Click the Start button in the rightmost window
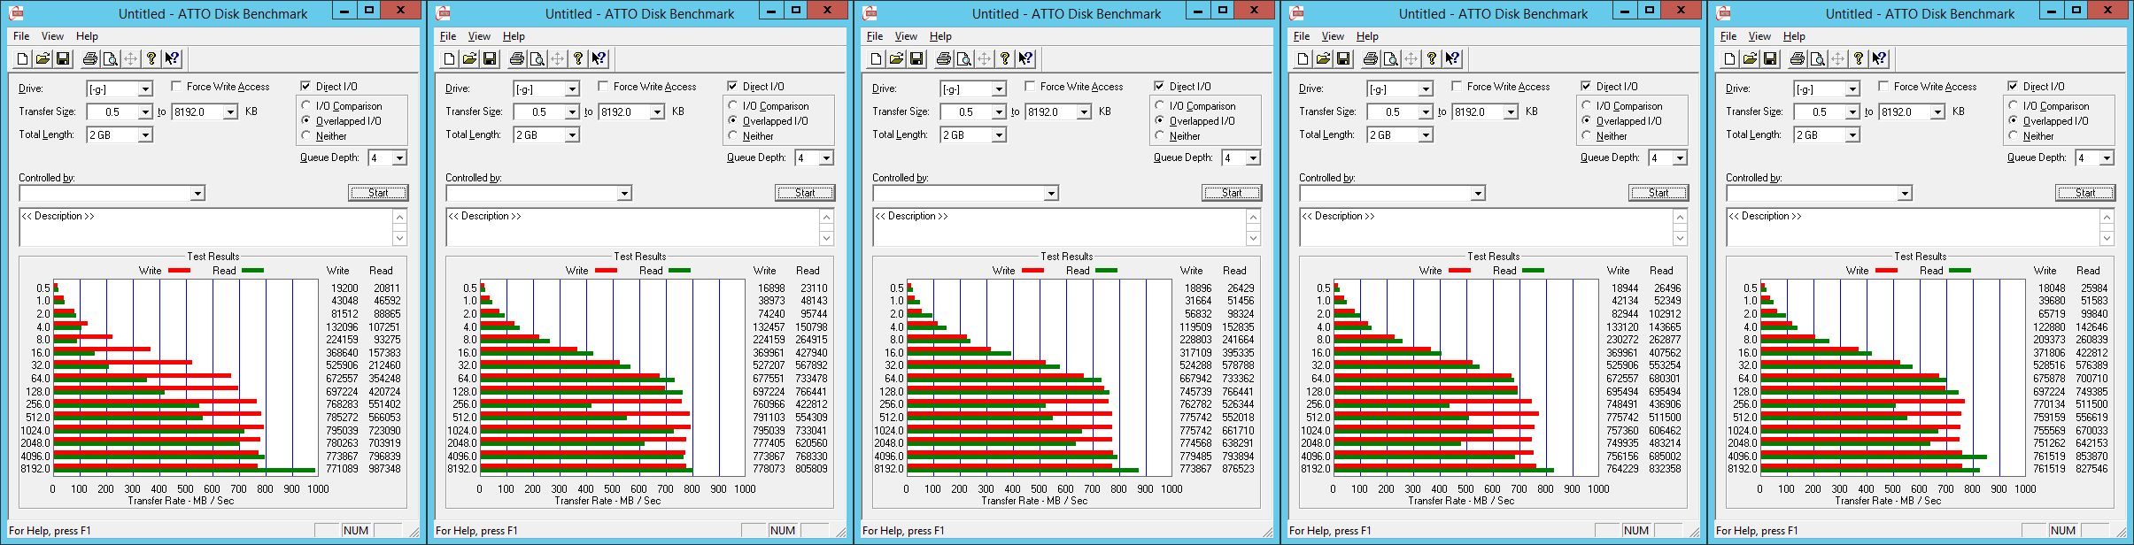Image resolution: width=2134 pixels, height=545 pixels. click(x=2085, y=193)
